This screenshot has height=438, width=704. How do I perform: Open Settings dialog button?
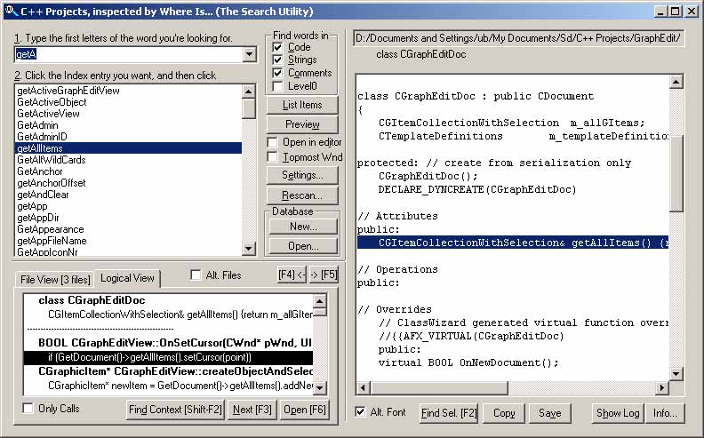click(x=302, y=175)
